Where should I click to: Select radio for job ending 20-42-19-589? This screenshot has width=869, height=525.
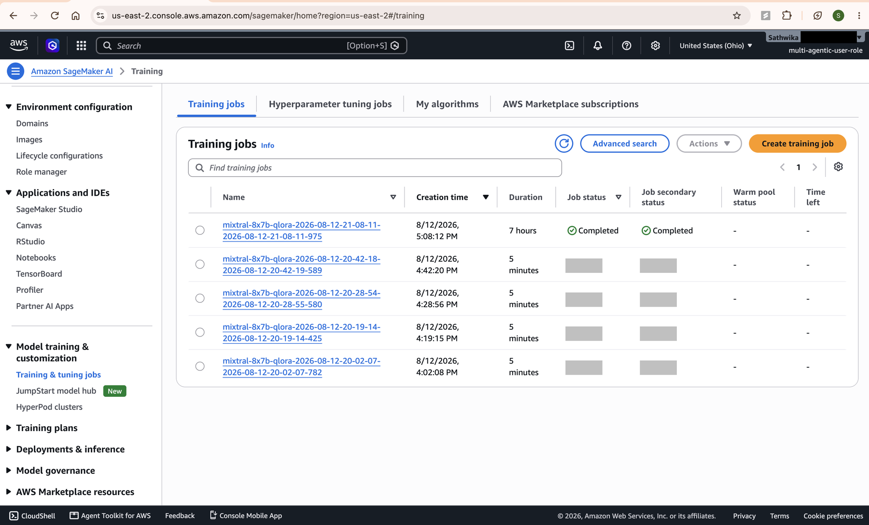point(200,264)
